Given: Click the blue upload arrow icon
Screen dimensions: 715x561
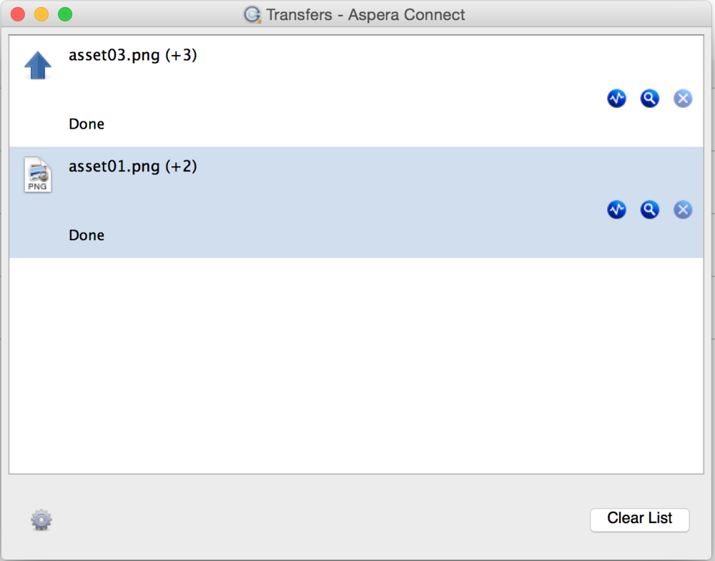Looking at the screenshot, I should coord(37,65).
